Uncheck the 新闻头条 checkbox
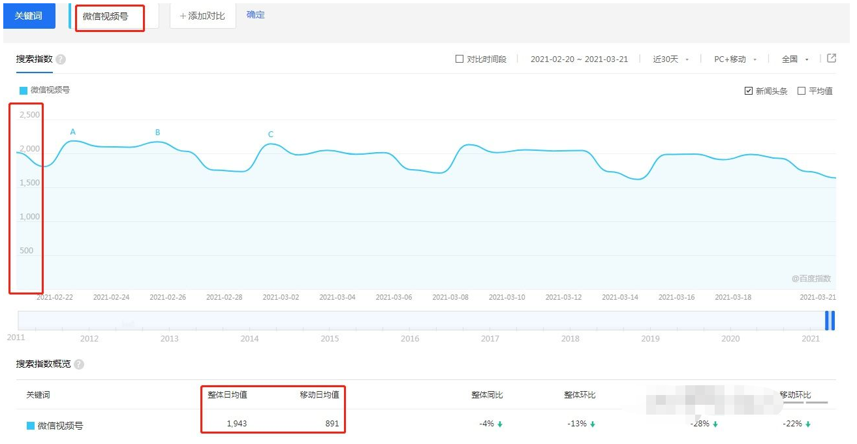857x444 pixels. pos(749,91)
